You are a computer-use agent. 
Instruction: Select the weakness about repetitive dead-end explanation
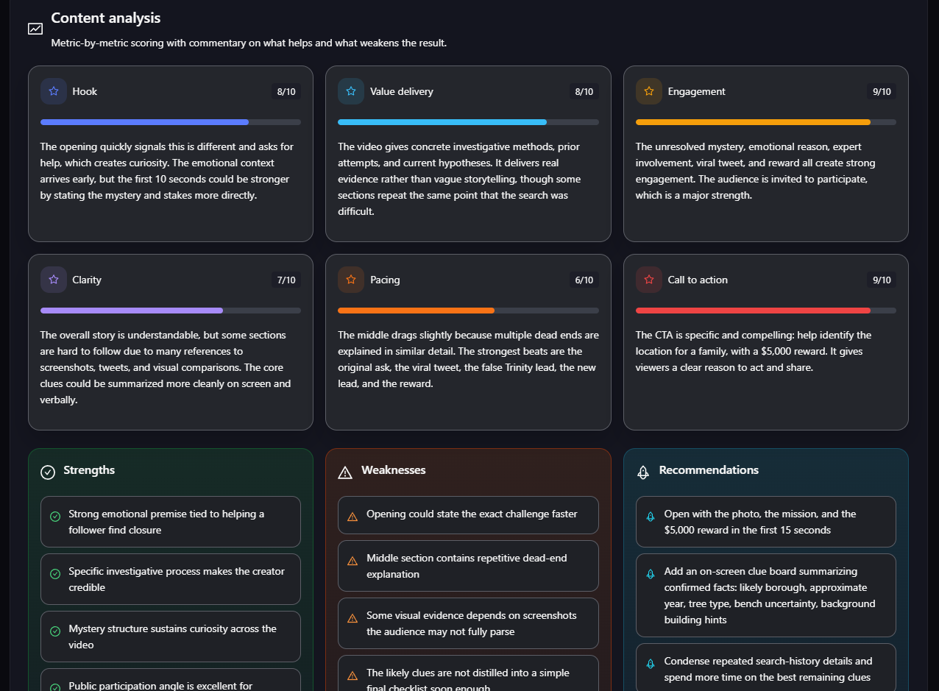[x=468, y=566]
